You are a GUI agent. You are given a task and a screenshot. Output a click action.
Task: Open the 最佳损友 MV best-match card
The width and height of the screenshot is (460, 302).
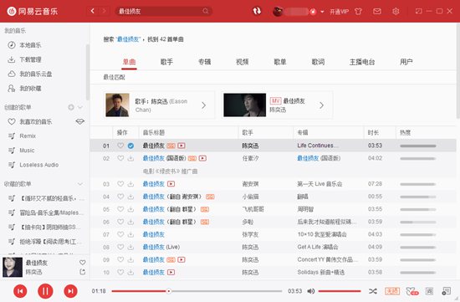click(277, 105)
